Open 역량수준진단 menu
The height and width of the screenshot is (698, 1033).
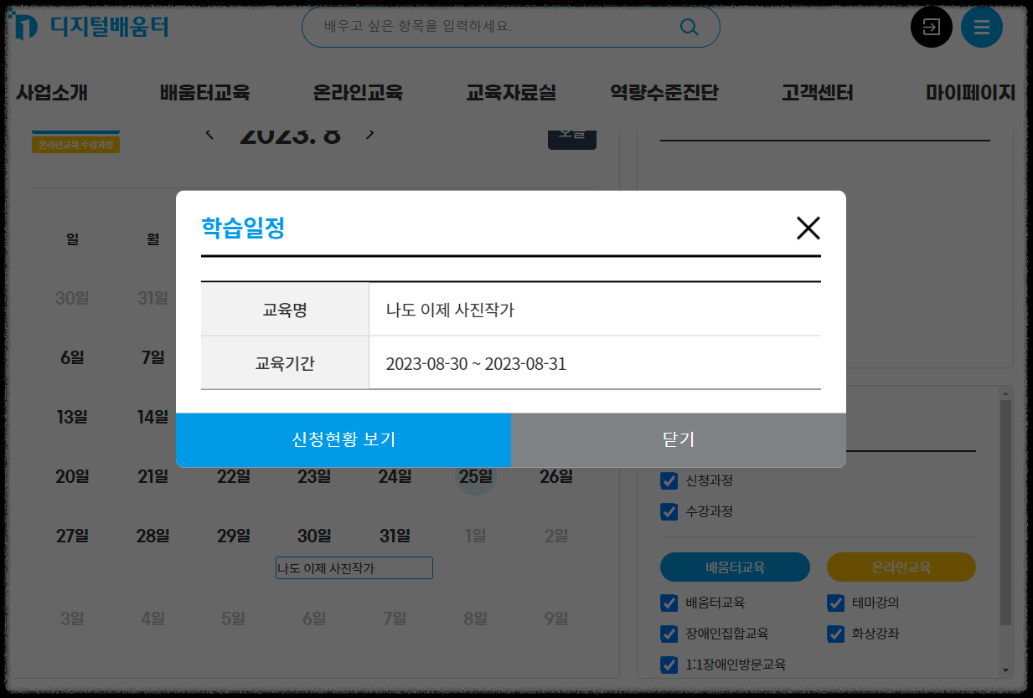pyautogui.click(x=664, y=93)
